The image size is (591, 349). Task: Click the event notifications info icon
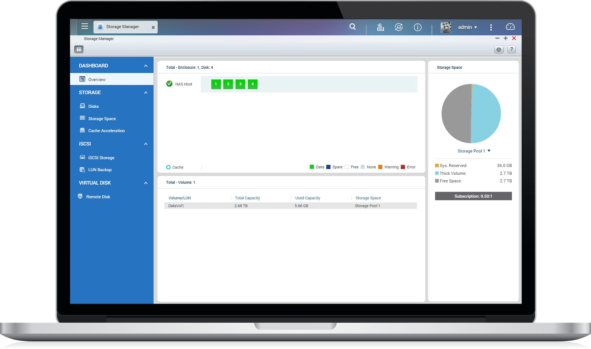418,27
